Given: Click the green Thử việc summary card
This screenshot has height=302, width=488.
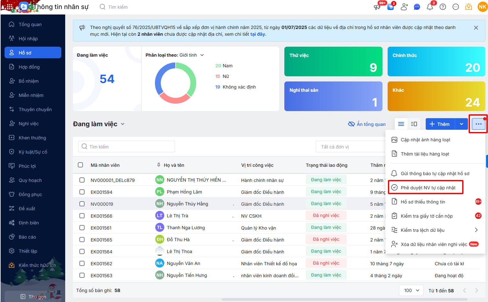Looking at the screenshot, I should [x=333, y=61].
